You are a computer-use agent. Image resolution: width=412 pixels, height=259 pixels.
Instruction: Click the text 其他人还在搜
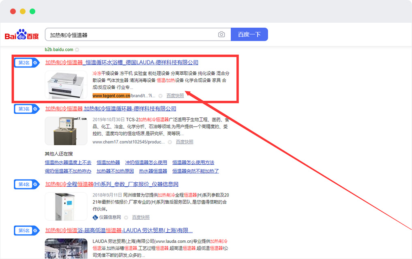(58, 154)
